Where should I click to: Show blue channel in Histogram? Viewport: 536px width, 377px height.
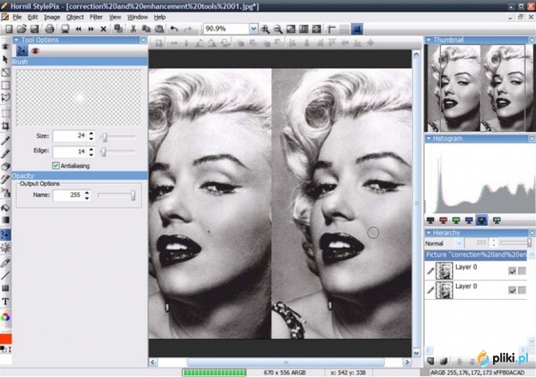pos(469,220)
